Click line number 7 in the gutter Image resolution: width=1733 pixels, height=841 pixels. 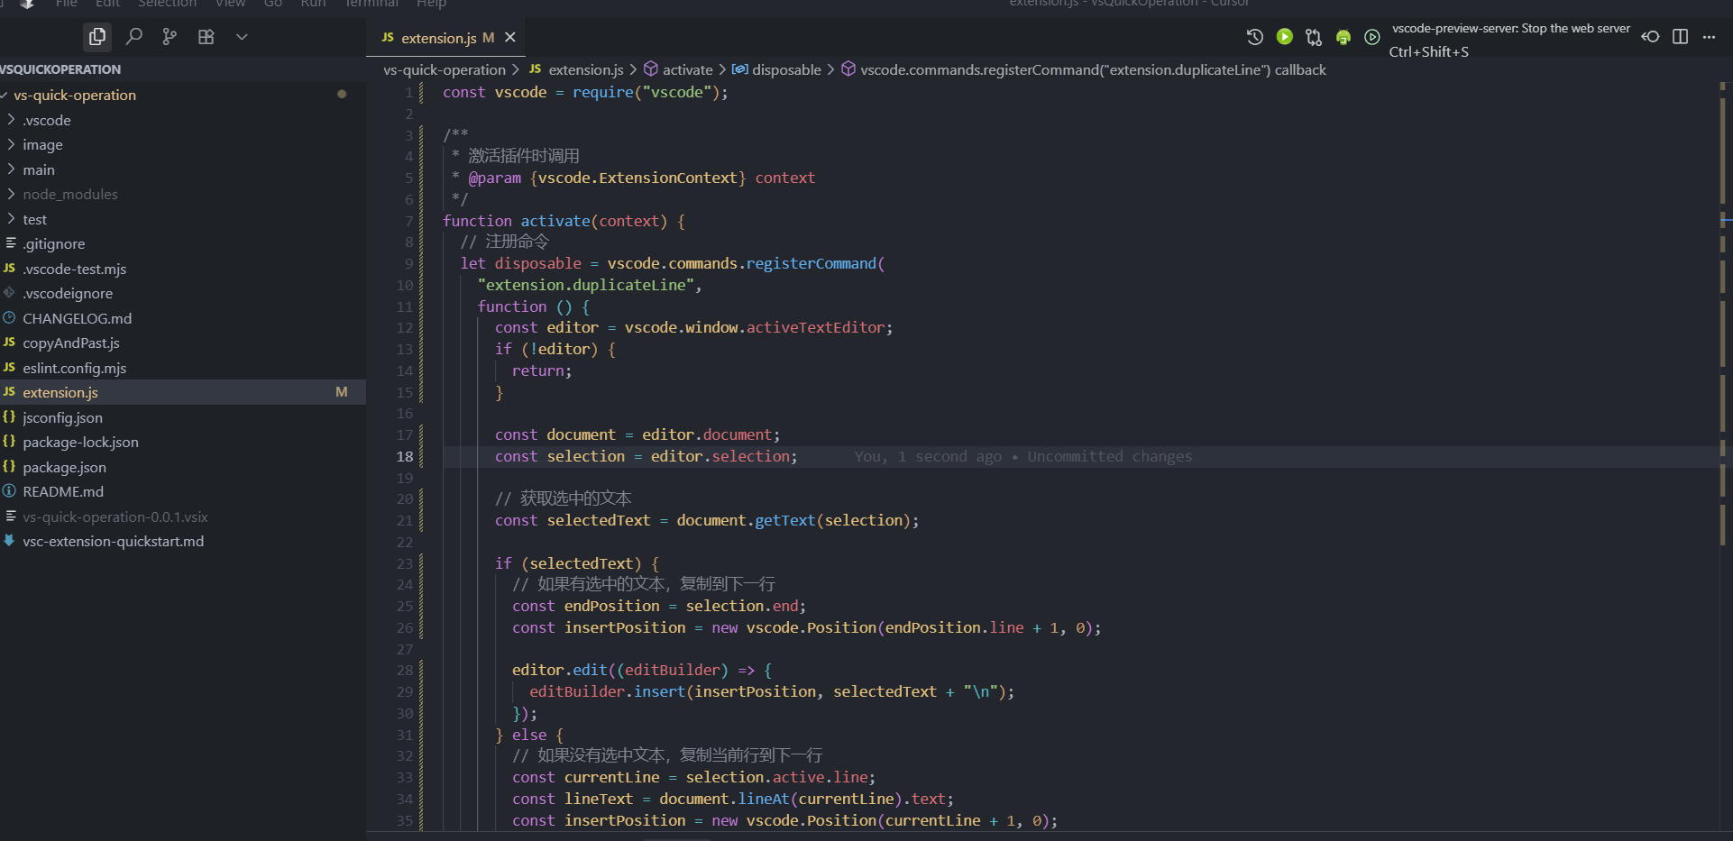(409, 221)
